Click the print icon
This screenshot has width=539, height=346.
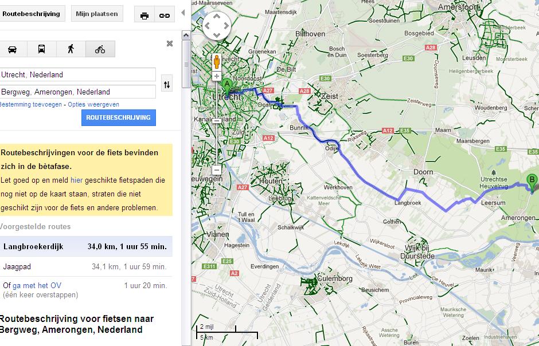click(x=144, y=15)
